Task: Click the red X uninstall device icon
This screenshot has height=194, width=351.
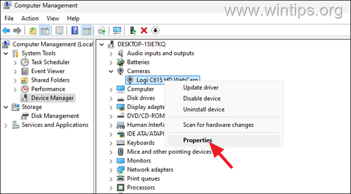Action: coord(144,30)
